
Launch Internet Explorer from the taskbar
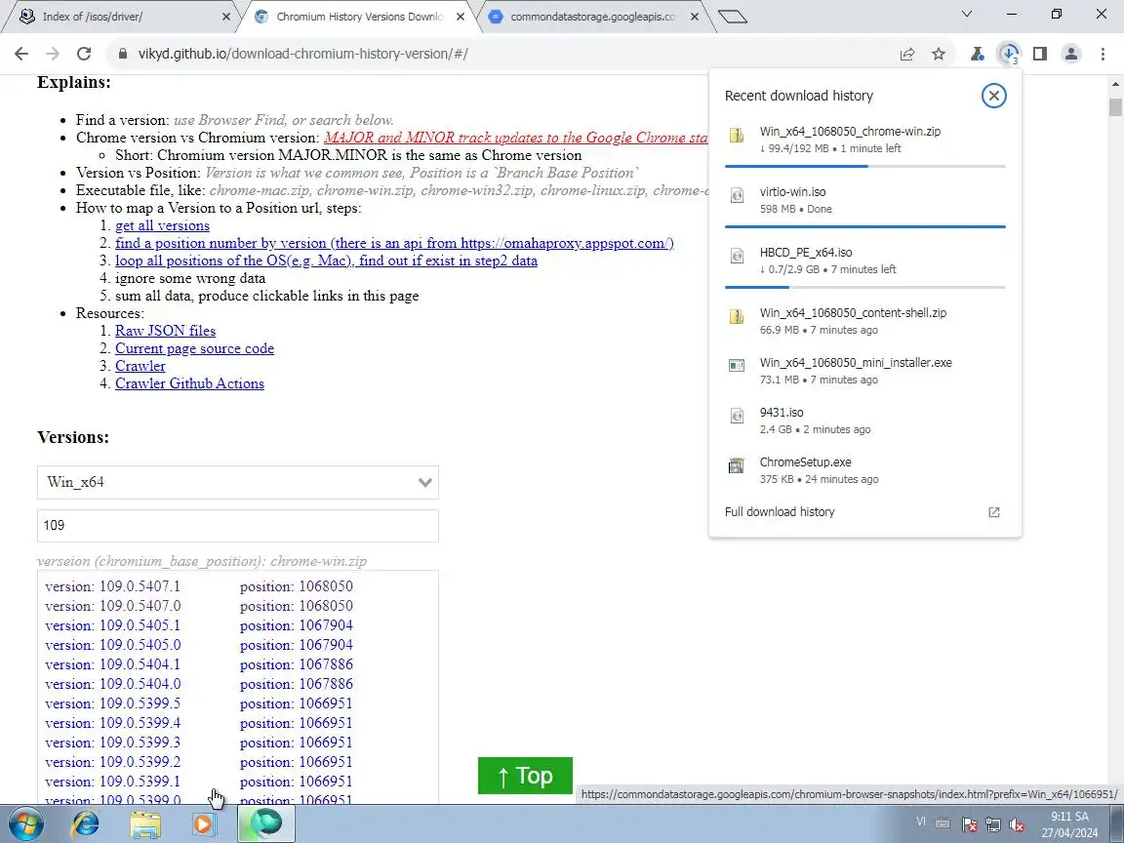[x=85, y=823]
